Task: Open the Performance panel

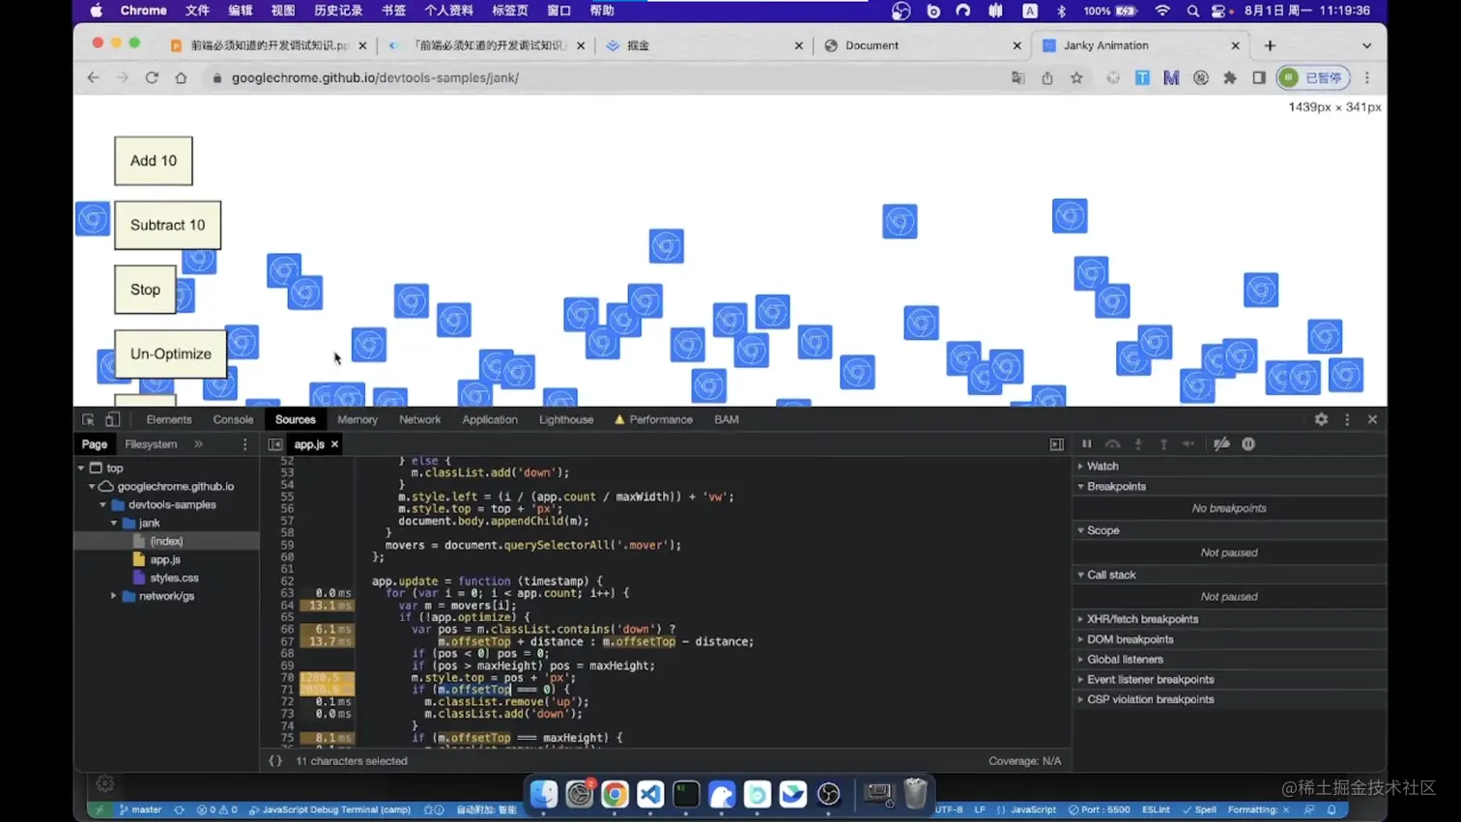Action: [x=661, y=419]
